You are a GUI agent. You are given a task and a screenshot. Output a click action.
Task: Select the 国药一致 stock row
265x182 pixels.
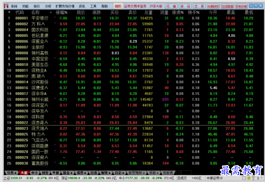tap(130, 152)
